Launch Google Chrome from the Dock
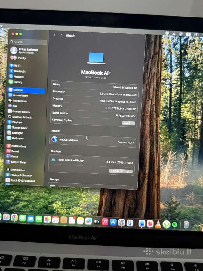 tap(14, 217)
